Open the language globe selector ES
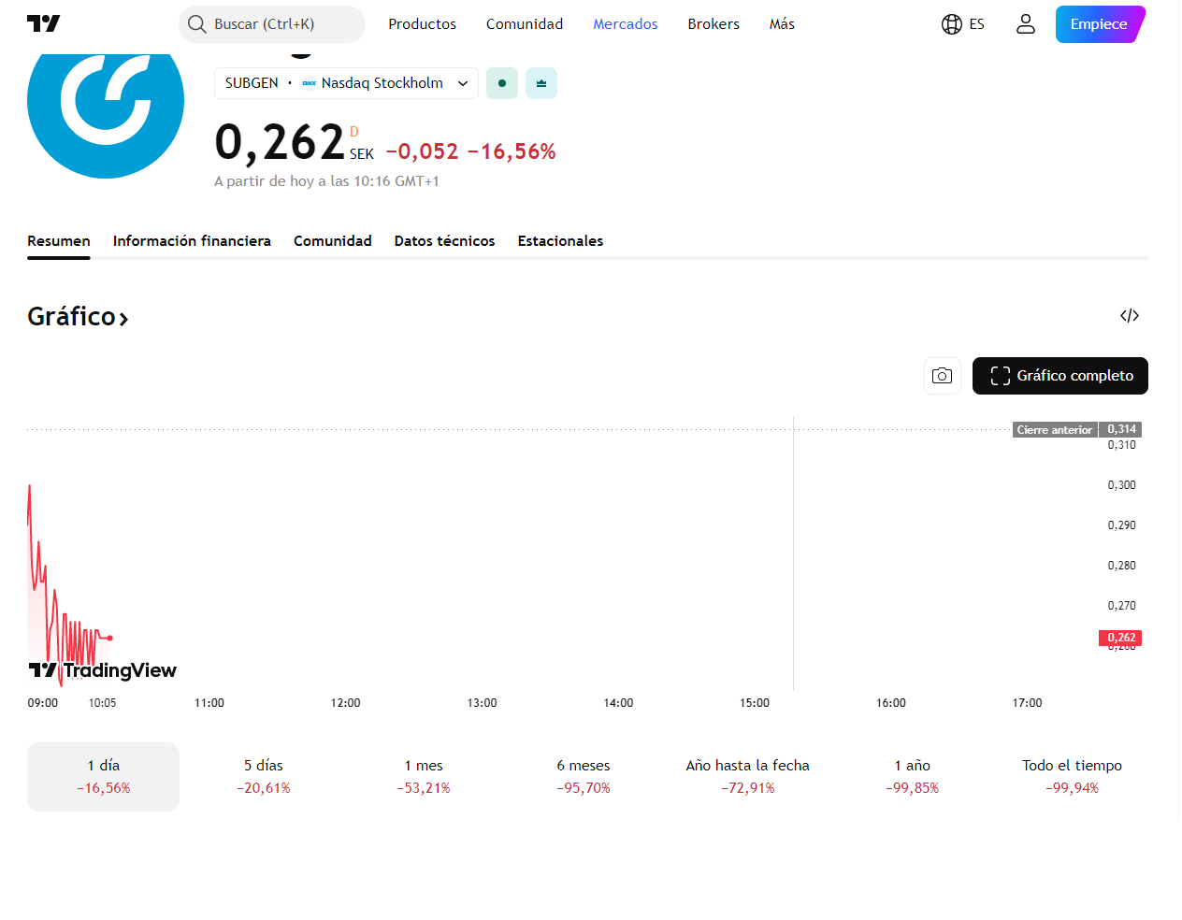The width and height of the screenshot is (1182, 920). [x=963, y=24]
